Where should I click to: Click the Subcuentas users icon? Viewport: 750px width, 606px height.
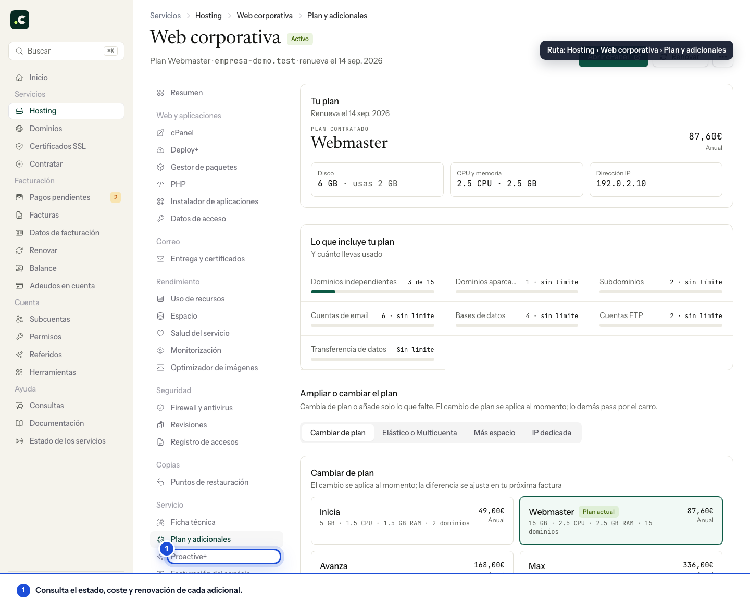coord(19,319)
